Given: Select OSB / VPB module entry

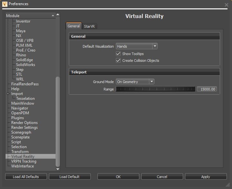Looking at the screenshot, I should (25, 40).
